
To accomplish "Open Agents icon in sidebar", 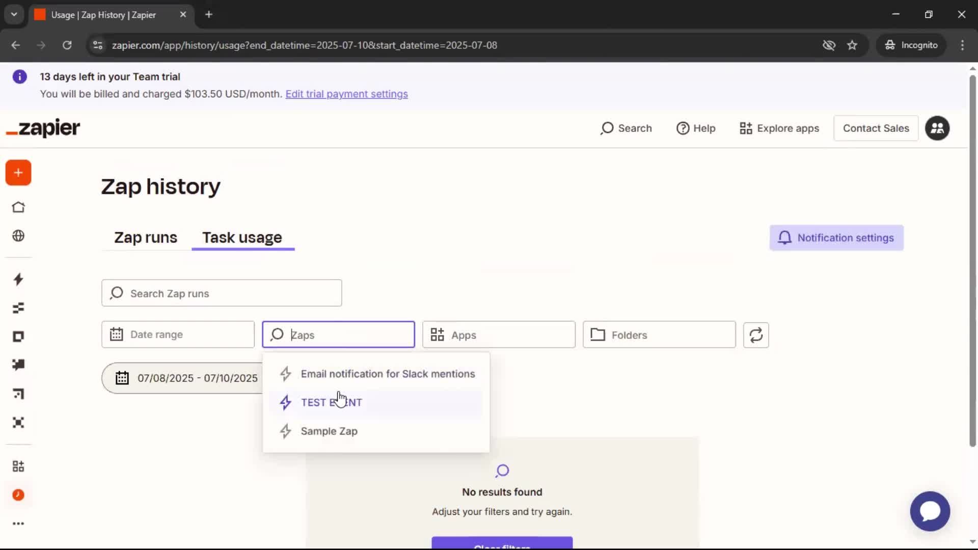I will [18, 423].
